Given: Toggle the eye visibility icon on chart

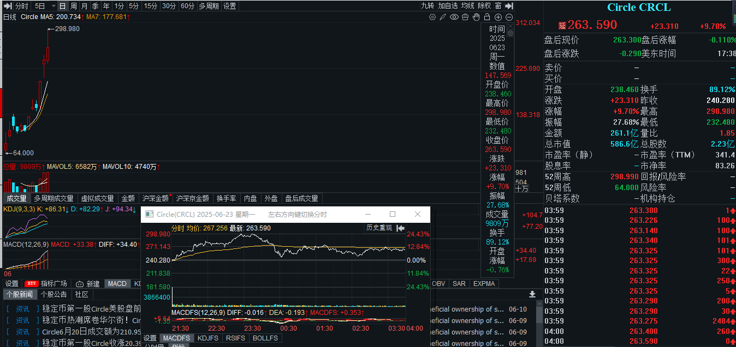Looking at the screenshot, I should tap(454, 17).
